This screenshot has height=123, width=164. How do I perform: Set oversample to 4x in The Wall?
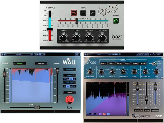click(x=71, y=86)
